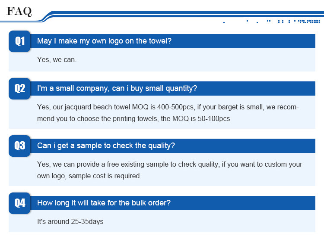Select the 'Can i get a sample' question bar

173,146
